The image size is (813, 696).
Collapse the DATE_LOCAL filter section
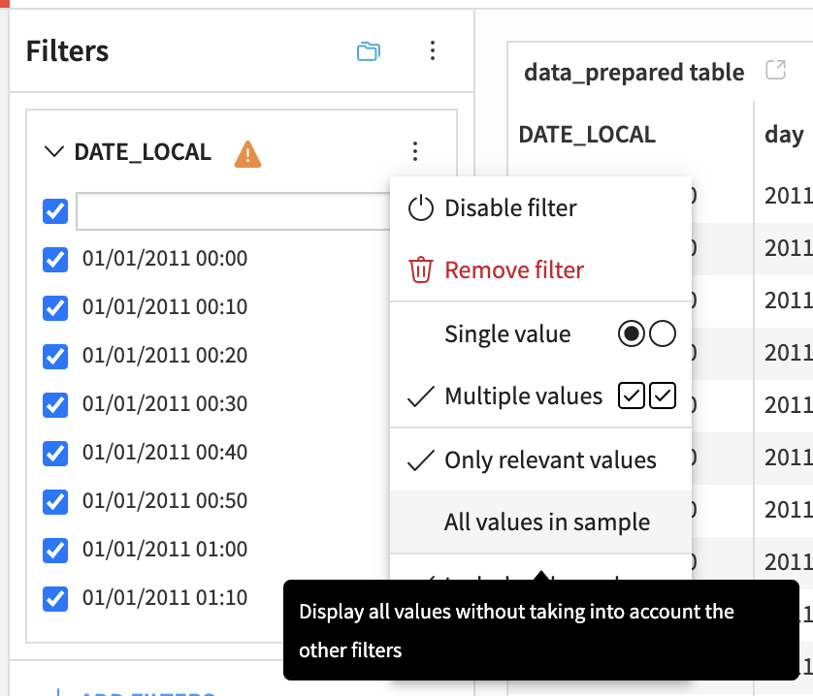54,152
